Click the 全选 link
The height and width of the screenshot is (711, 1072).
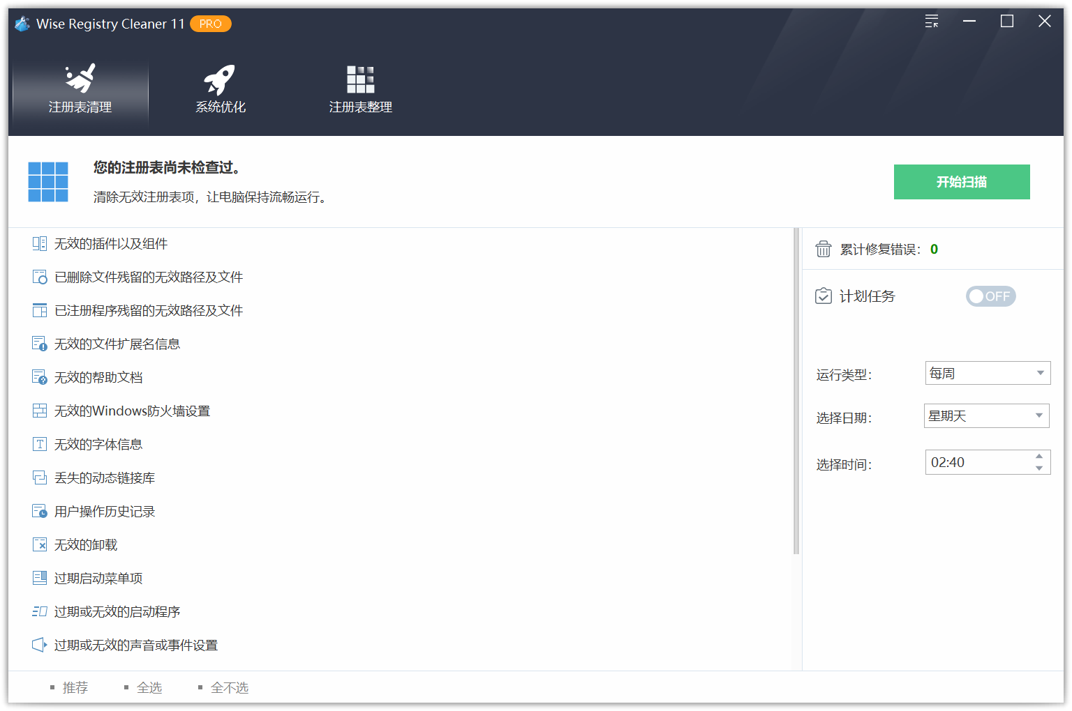149,688
